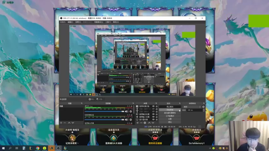Select the 音频输入采集 source row
This screenshot has width=269, height=151.
tap(147, 117)
